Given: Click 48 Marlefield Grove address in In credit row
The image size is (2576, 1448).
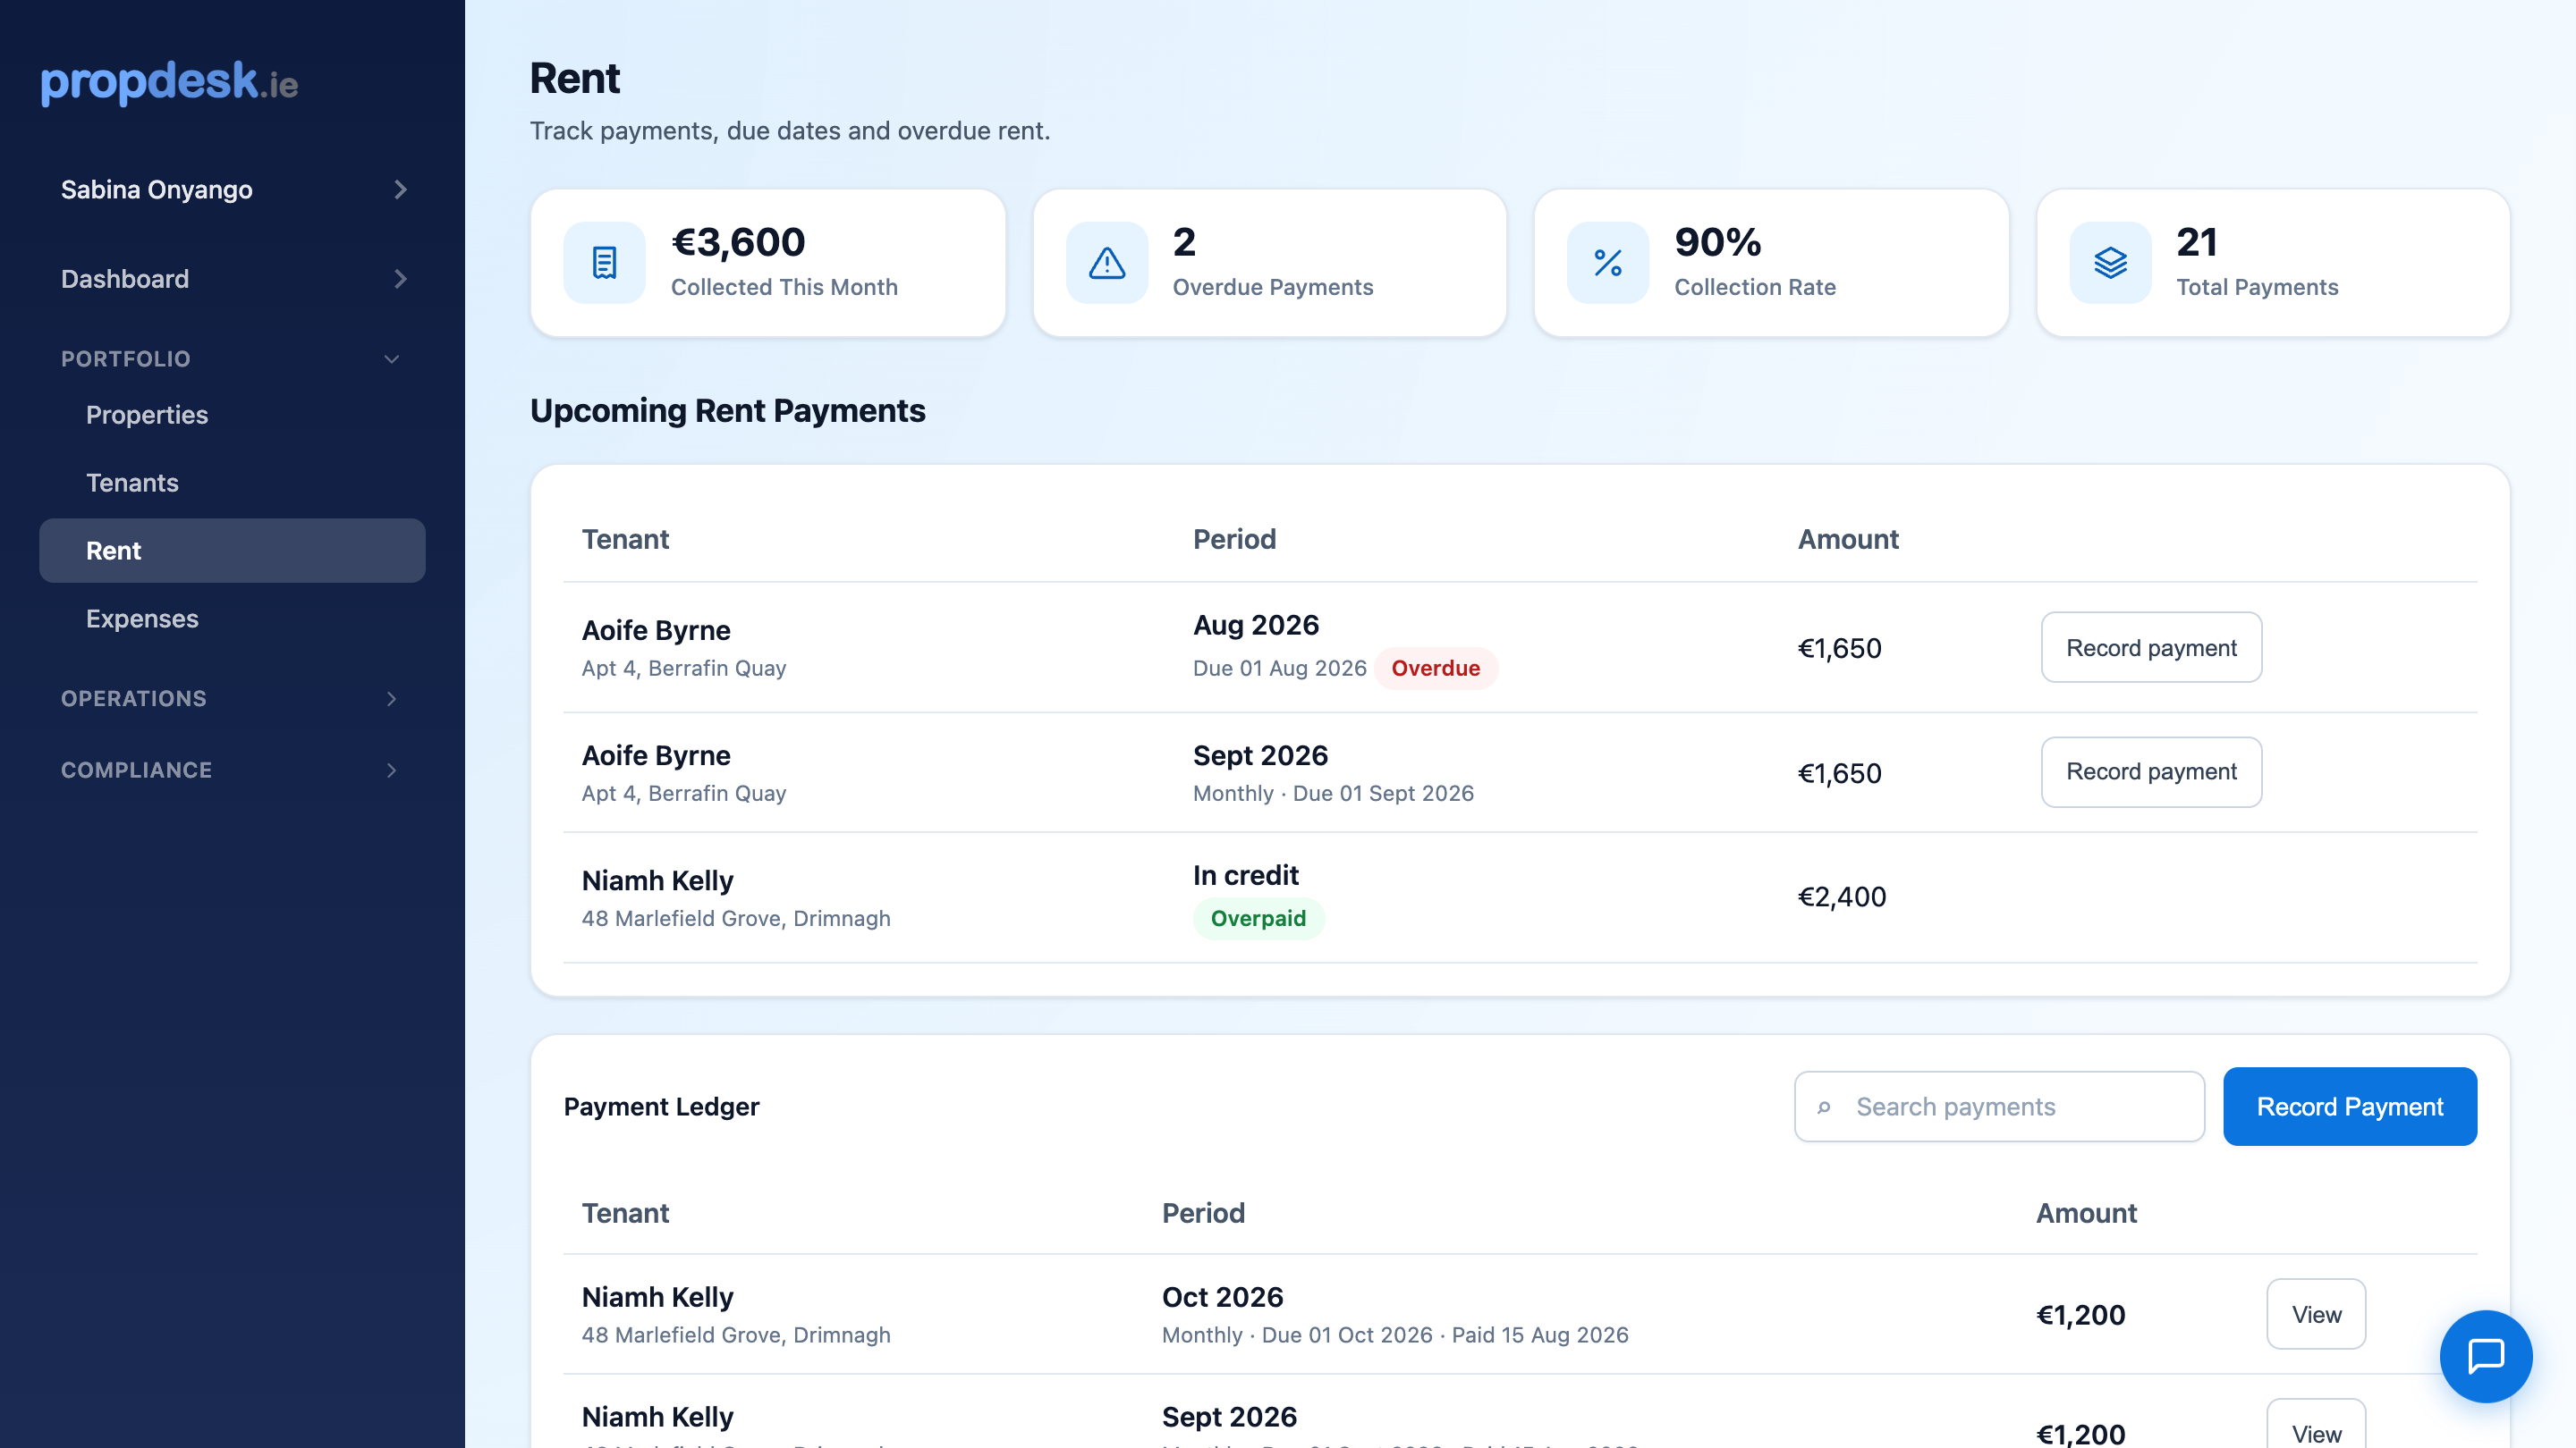Looking at the screenshot, I should (736, 918).
